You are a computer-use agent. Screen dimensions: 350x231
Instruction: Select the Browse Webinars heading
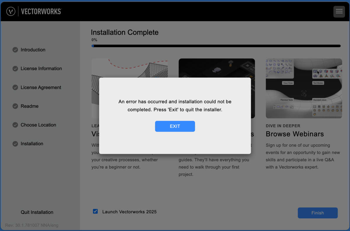294,134
